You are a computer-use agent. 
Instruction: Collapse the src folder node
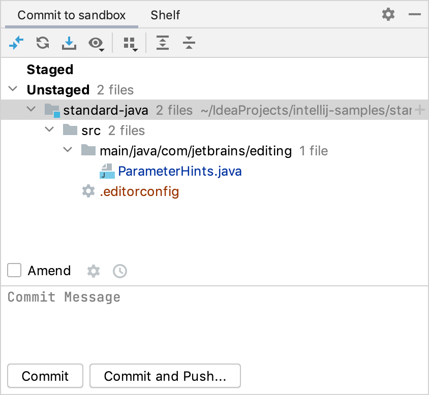(49, 129)
